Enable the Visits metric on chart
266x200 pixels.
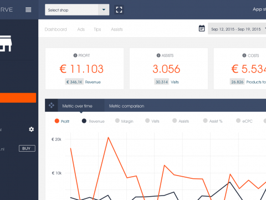[152, 121]
